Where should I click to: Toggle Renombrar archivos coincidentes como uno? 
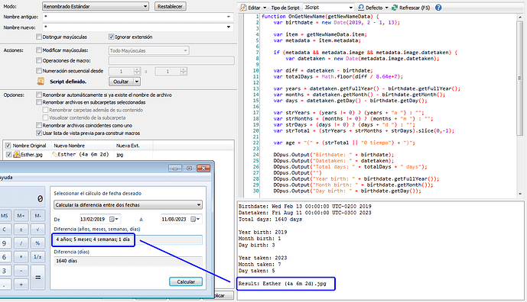39,125
